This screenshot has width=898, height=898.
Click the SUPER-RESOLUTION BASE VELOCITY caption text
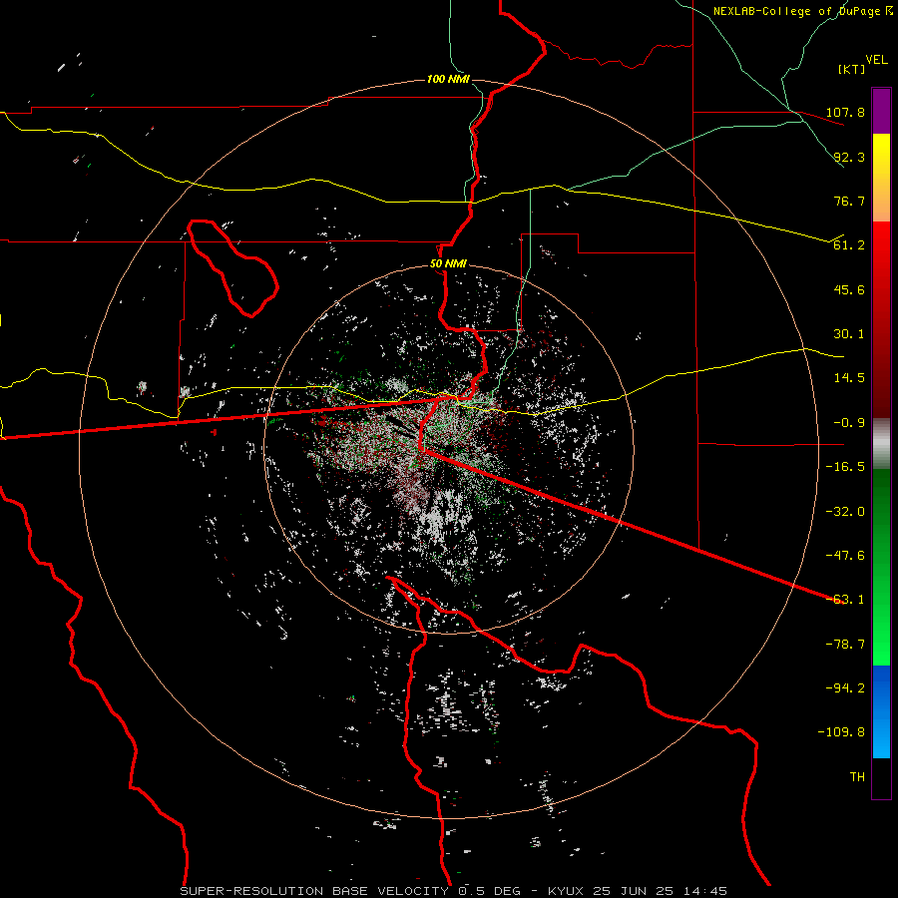point(314,891)
